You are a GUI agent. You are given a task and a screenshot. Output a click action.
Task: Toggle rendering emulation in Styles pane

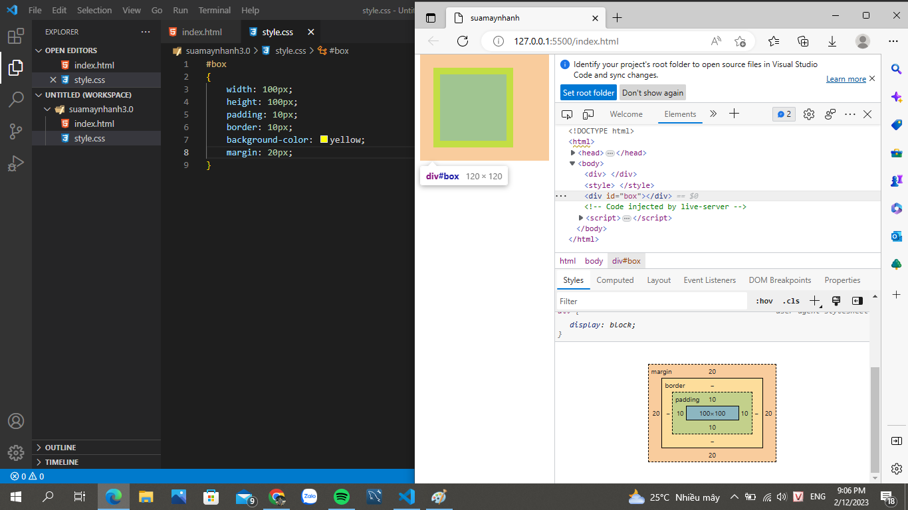point(836,301)
